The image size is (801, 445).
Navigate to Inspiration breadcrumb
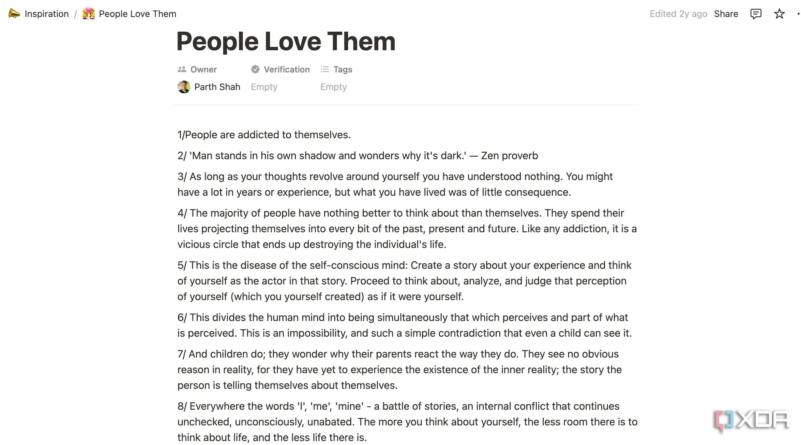47,14
